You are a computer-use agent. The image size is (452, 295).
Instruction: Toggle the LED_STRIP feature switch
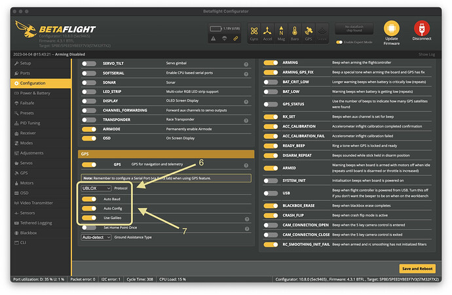tap(89, 92)
